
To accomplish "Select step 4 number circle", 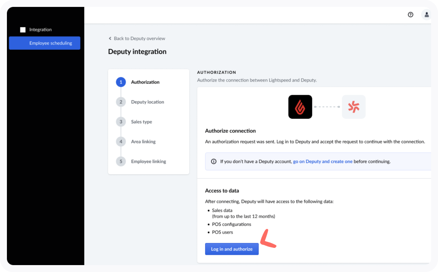I will pos(121,142).
